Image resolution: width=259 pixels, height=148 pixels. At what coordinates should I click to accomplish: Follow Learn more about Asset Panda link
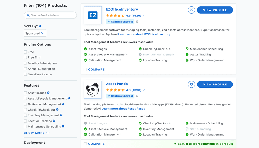point(123,109)
